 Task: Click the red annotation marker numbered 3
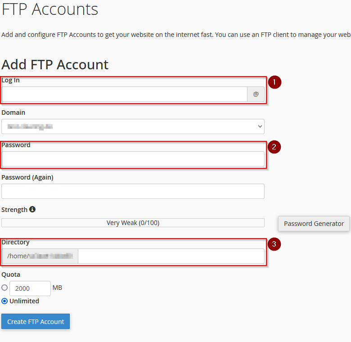274,244
